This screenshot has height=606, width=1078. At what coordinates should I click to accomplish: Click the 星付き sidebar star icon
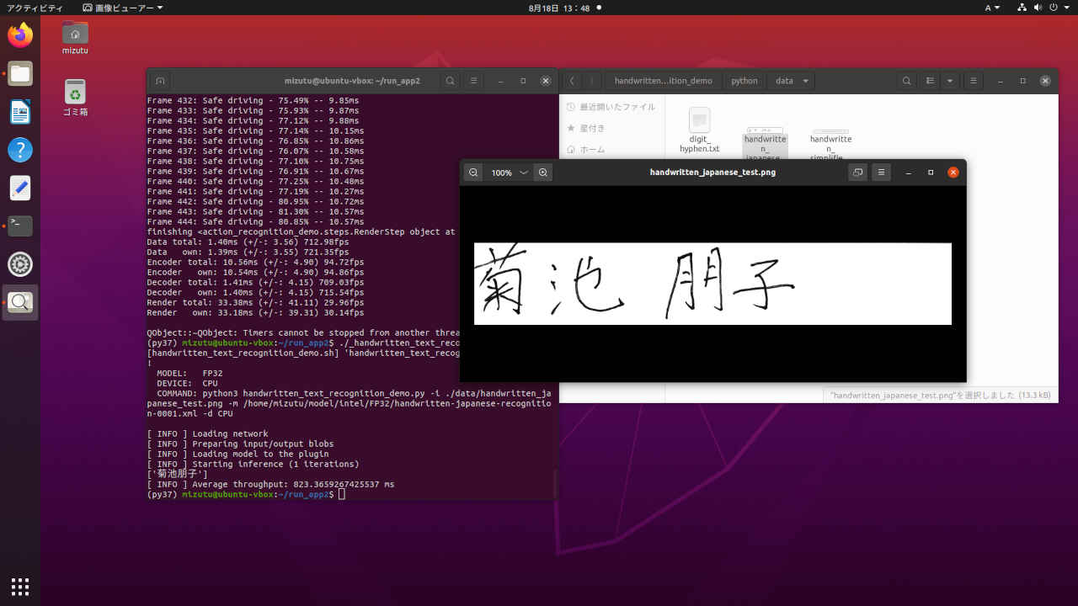point(571,128)
